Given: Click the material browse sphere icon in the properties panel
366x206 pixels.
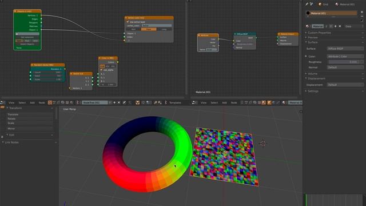Looking at the screenshot, I should (x=308, y=26).
